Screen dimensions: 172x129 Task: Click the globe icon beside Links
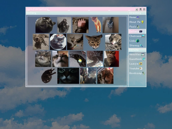click(138, 41)
